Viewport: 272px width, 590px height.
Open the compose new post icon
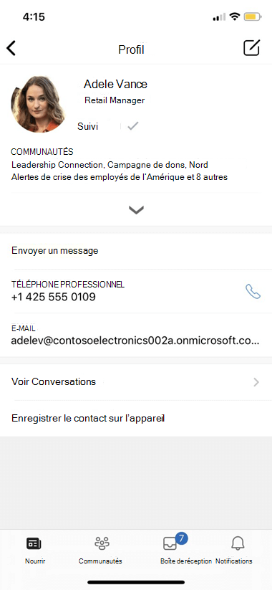click(251, 48)
